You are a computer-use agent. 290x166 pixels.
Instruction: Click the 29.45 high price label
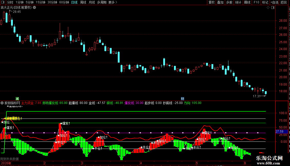pyautogui.click(x=17, y=11)
